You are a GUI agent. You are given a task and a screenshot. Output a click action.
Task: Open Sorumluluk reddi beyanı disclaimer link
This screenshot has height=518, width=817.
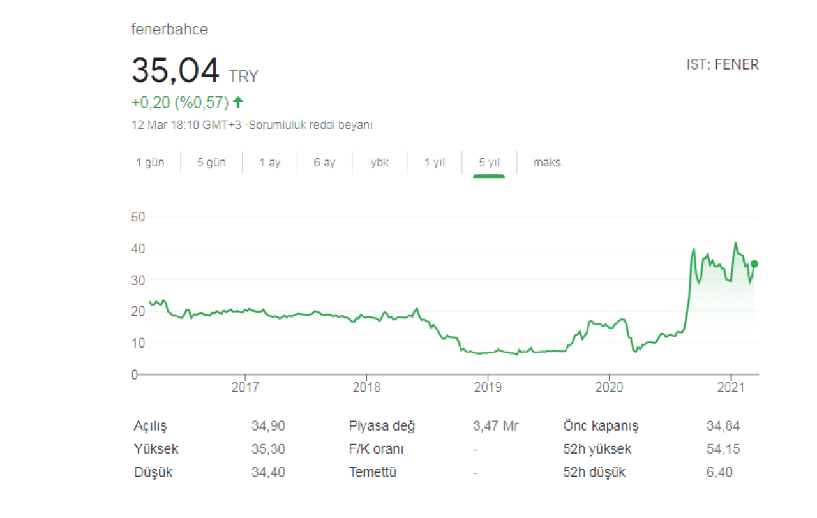click(x=311, y=125)
